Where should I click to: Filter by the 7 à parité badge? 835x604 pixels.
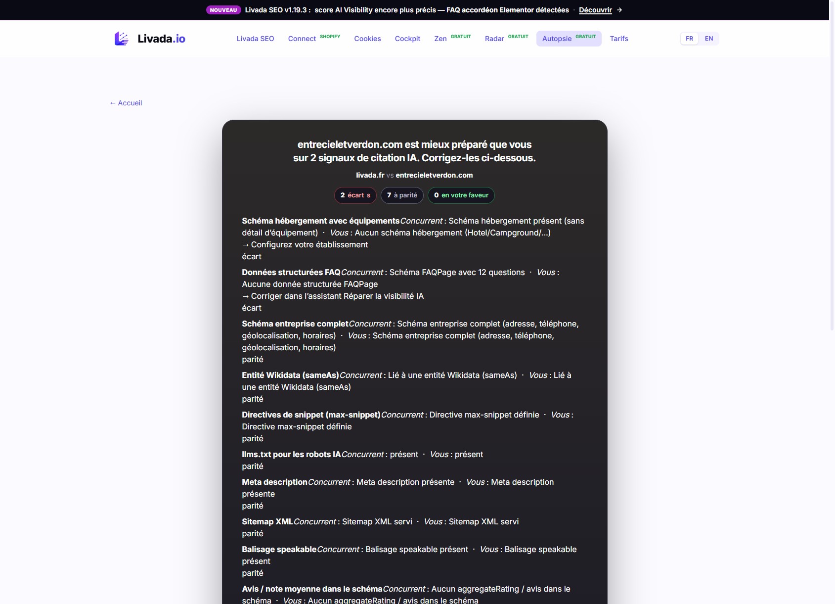[402, 195]
